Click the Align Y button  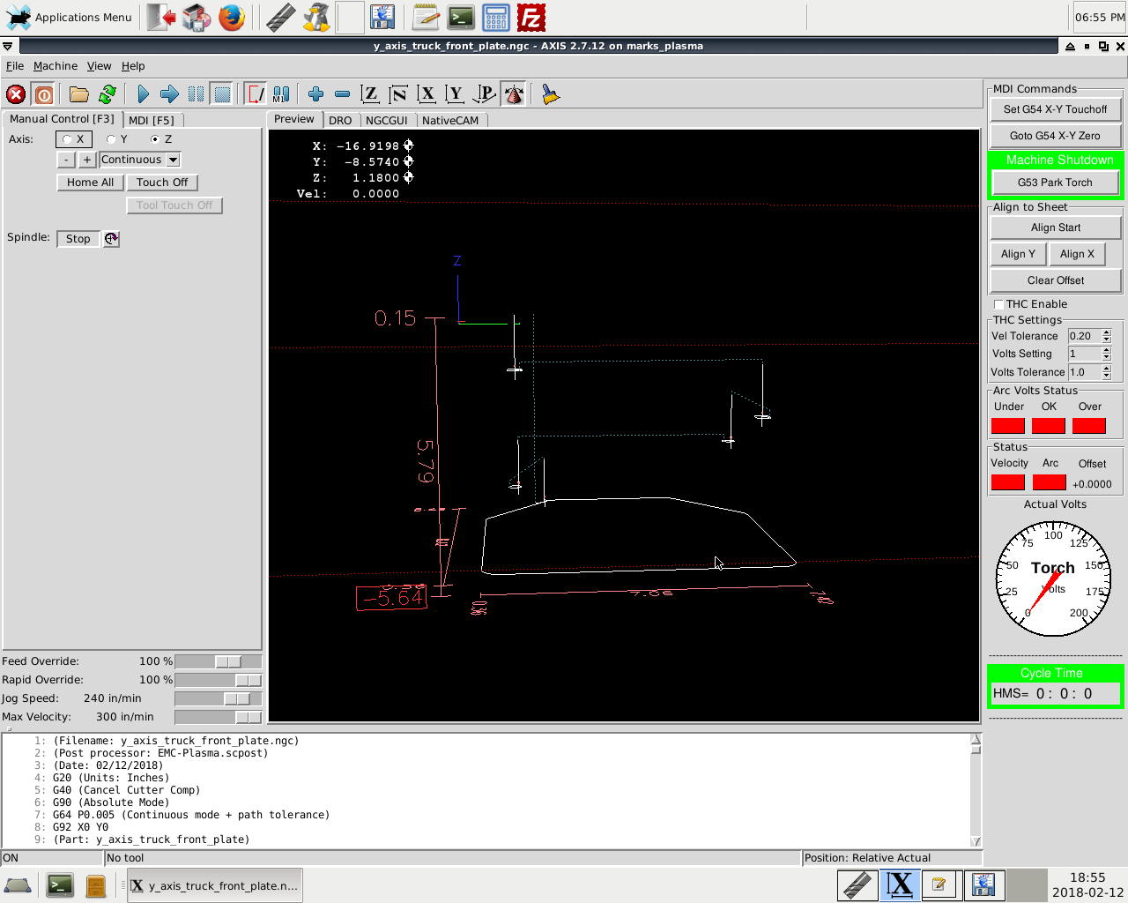(1018, 254)
